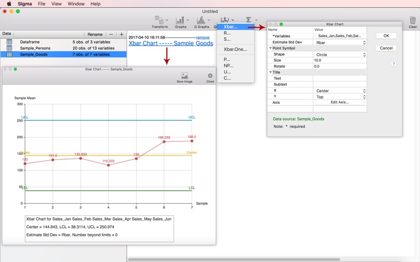
Task: Select C... chart menu entry
Action: [235, 78]
